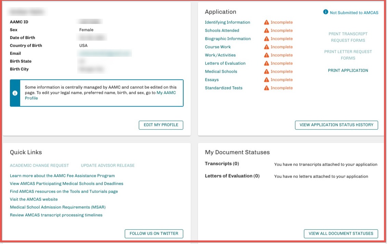Click Print Application link

(x=348, y=70)
